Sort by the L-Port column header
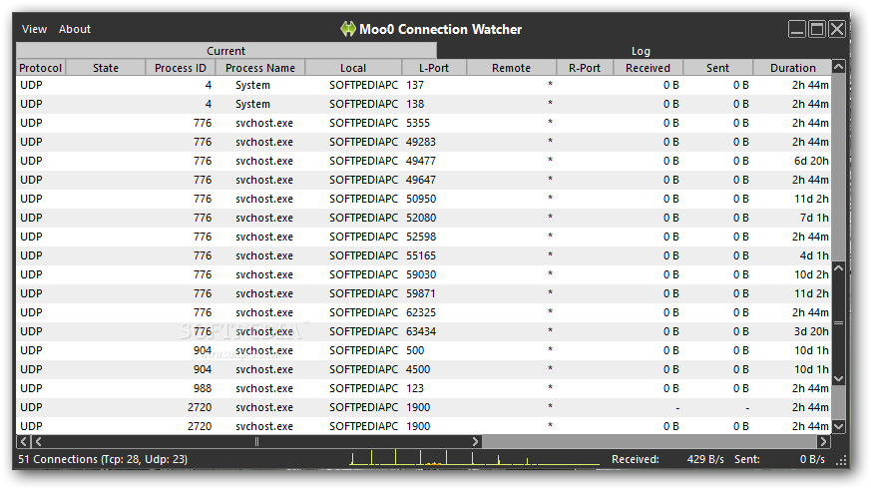This screenshot has height=490, width=871. point(434,68)
